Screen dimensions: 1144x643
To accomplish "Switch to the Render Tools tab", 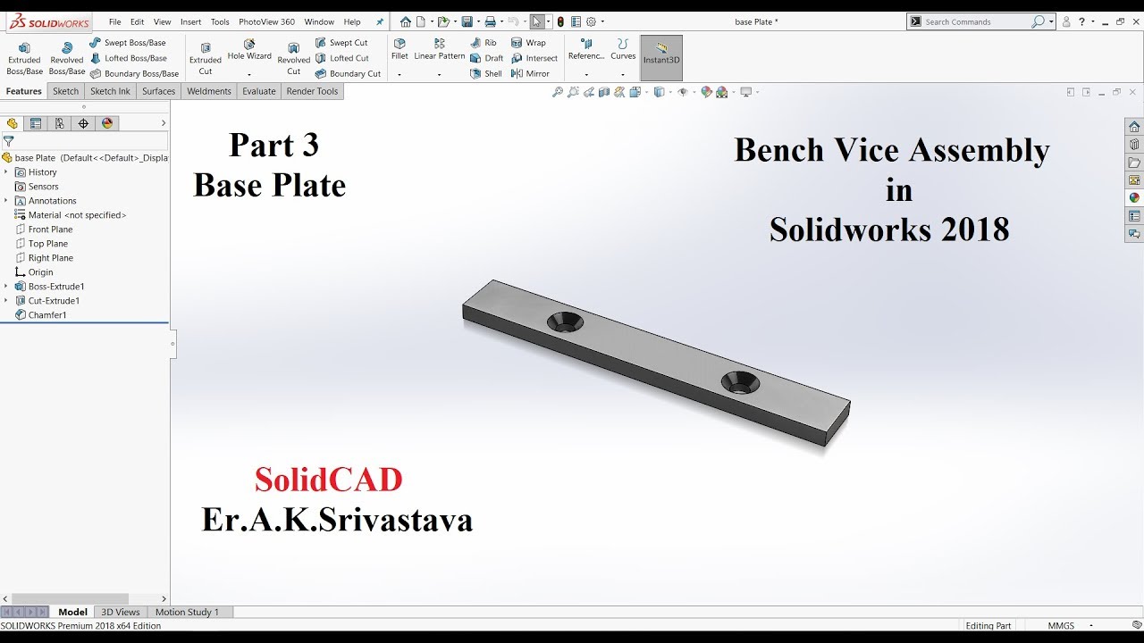I will tap(312, 91).
